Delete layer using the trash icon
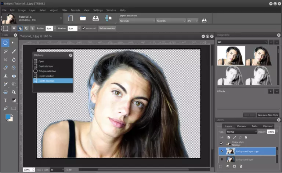The height and width of the screenshot is (173, 282). [241, 166]
